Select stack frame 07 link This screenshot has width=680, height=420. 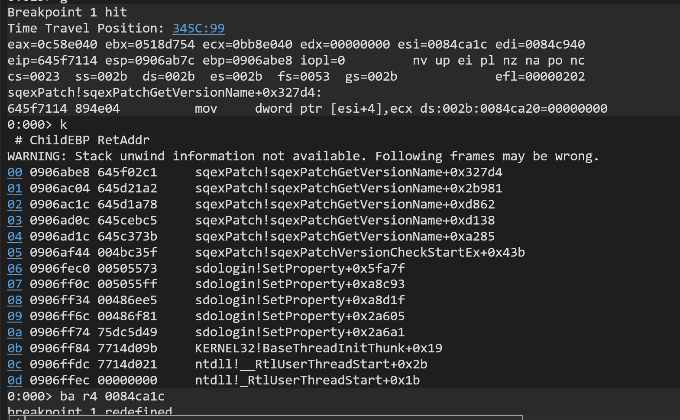pyautogui.click(x=15, y=284)
